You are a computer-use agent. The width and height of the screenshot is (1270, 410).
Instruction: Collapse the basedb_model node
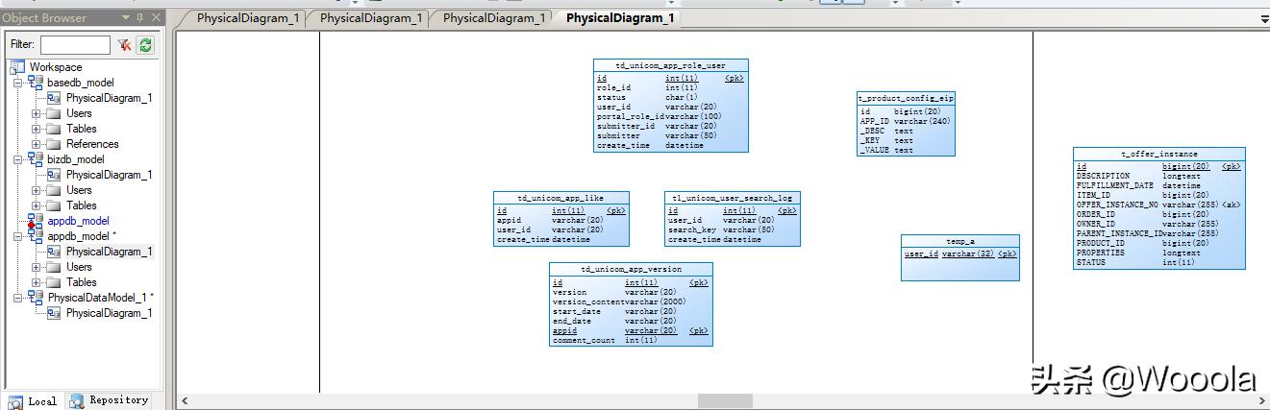[18, 83]
